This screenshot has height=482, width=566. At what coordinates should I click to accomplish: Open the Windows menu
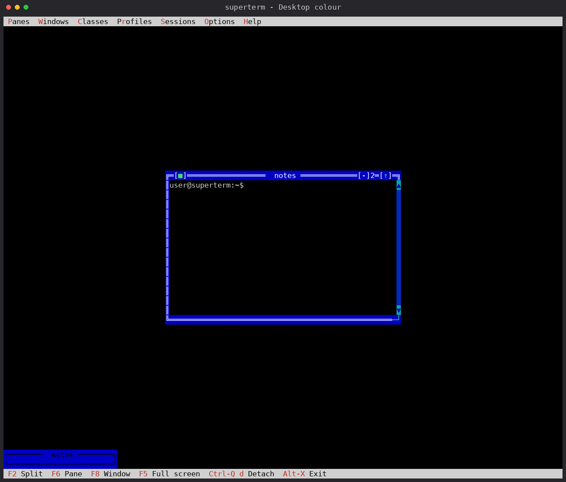(54, 21)
